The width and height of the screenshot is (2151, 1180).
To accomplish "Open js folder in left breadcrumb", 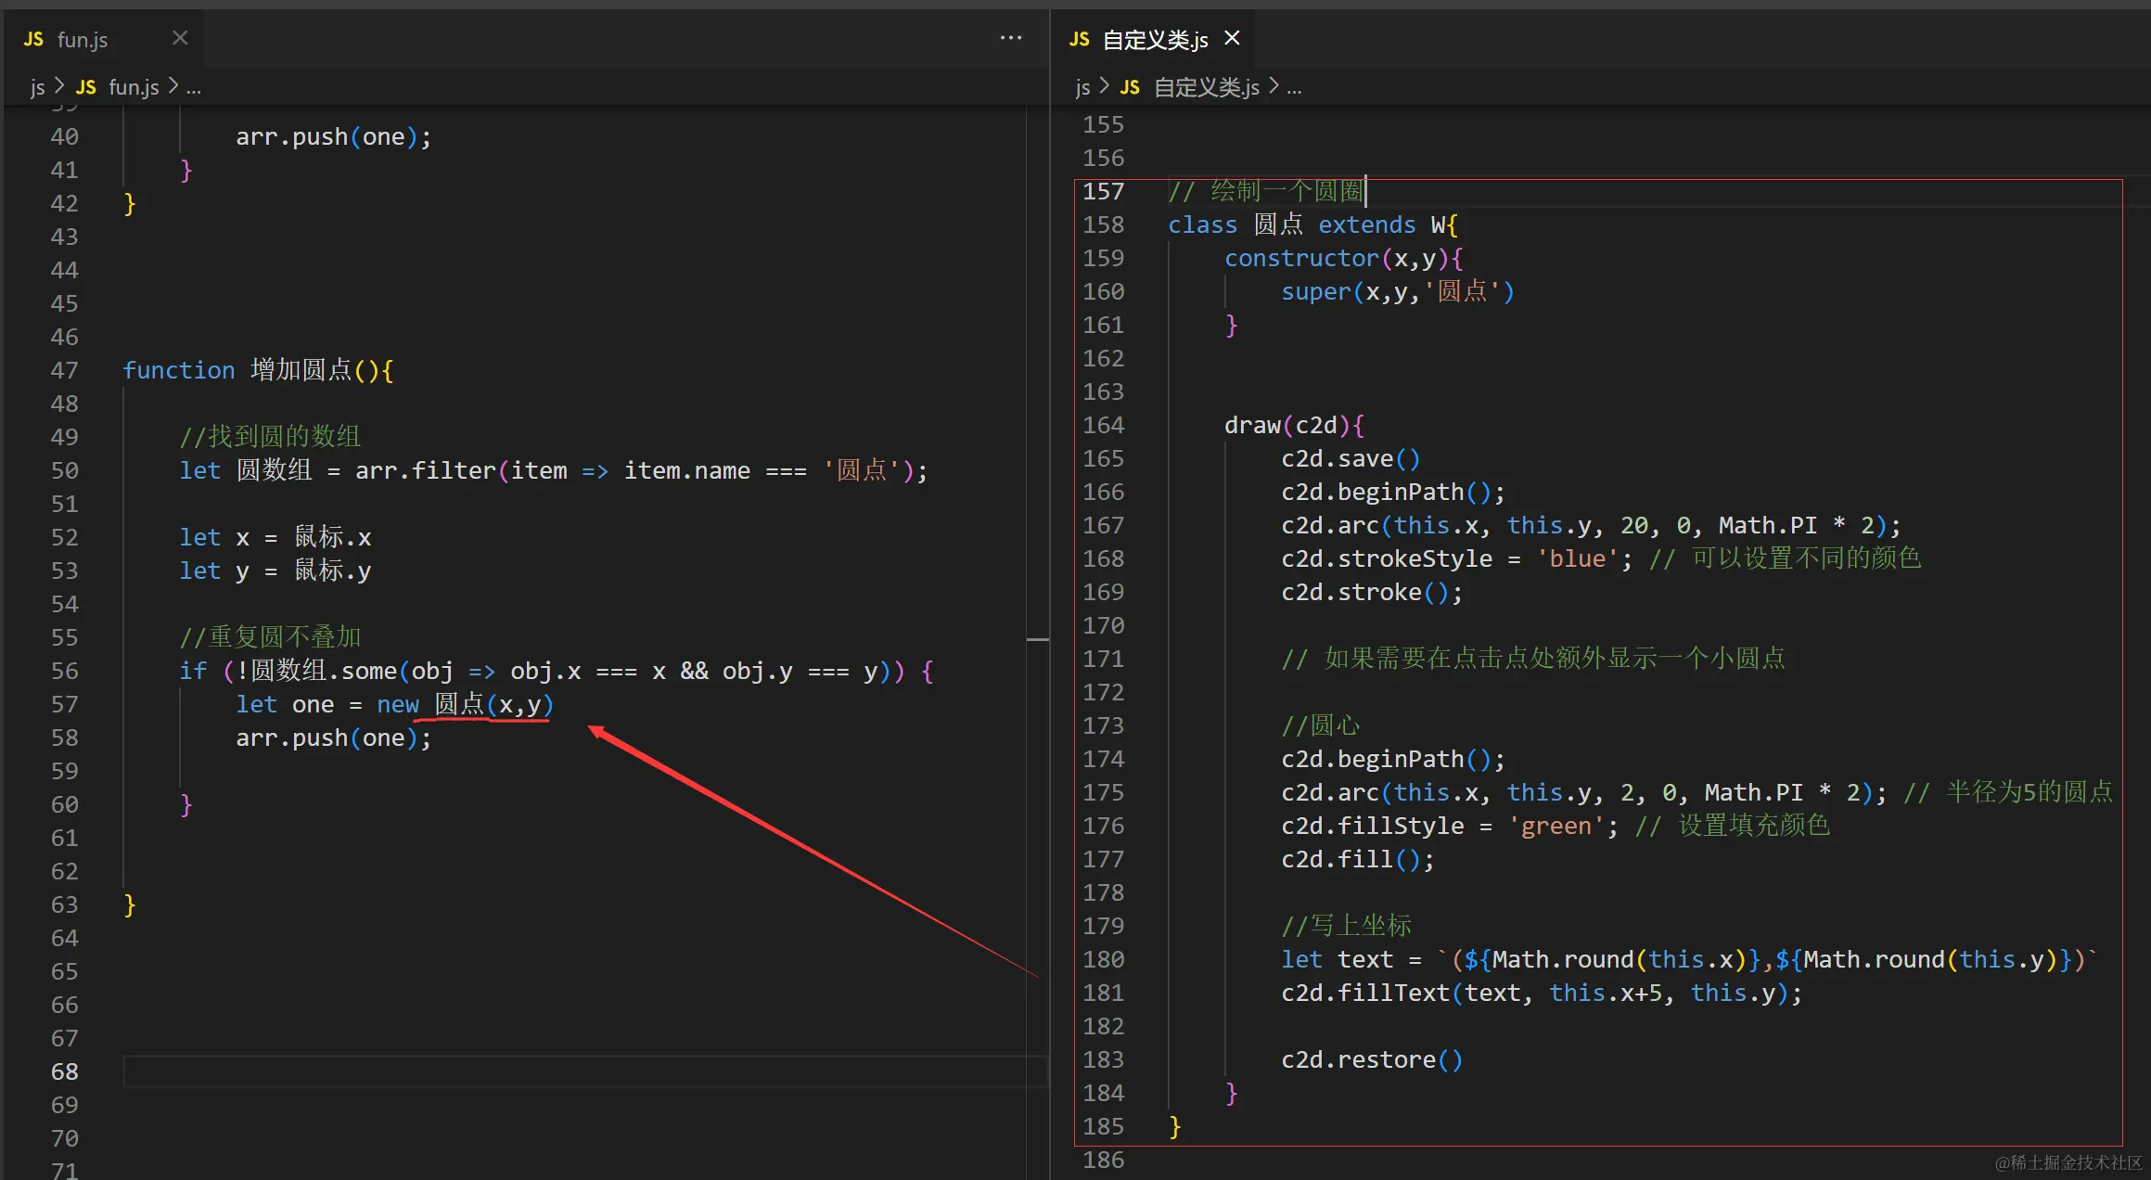I will pos(37,87).
